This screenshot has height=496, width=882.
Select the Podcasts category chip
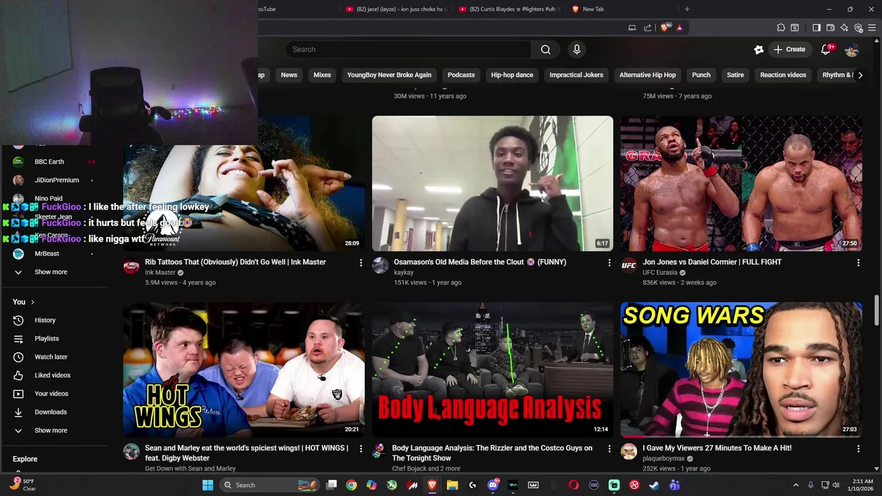point(461,75)
